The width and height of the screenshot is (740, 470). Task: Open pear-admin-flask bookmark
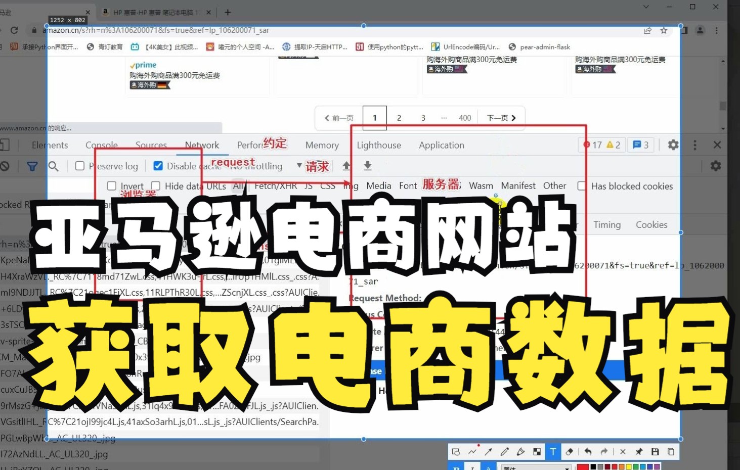coord(539,47)
